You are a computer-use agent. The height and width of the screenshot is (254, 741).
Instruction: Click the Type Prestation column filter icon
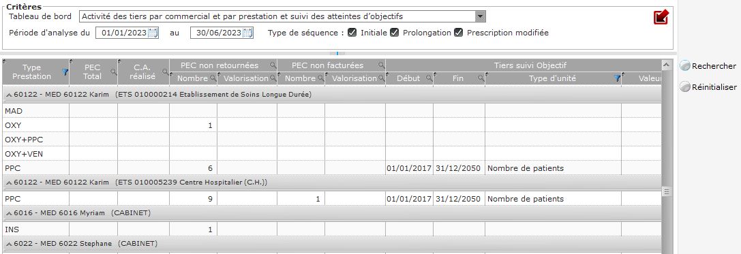click(x=65, y=72)
